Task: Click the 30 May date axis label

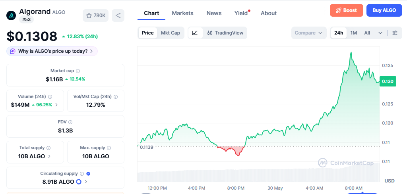Action: 275,188
